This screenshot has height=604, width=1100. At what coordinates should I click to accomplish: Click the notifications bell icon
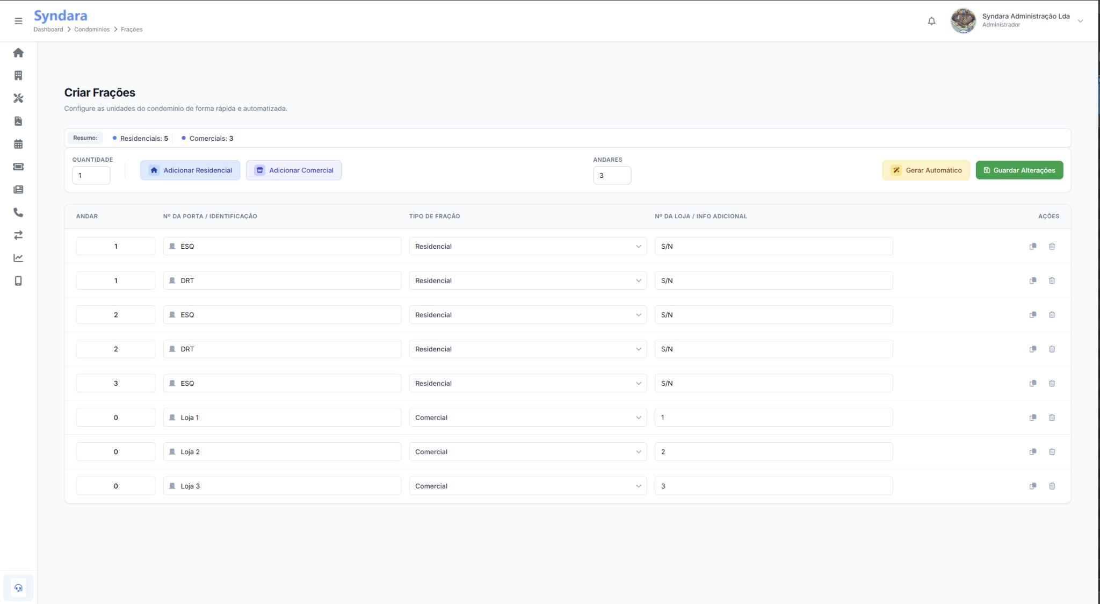tap(931, 21)
